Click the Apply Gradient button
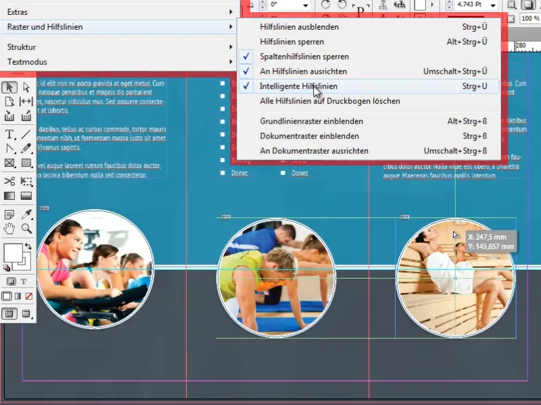 coord(18,296)
